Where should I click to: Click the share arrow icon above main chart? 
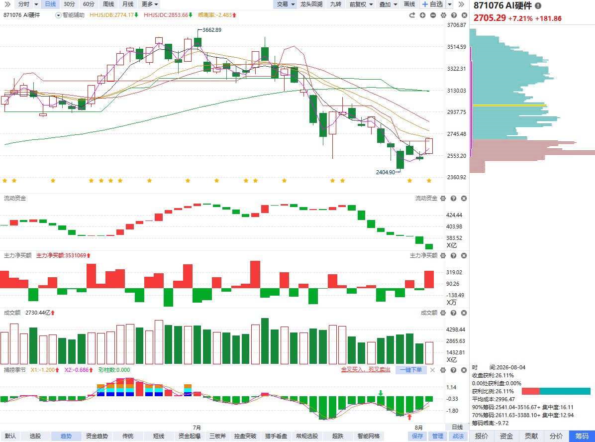[x=412, y=15]
